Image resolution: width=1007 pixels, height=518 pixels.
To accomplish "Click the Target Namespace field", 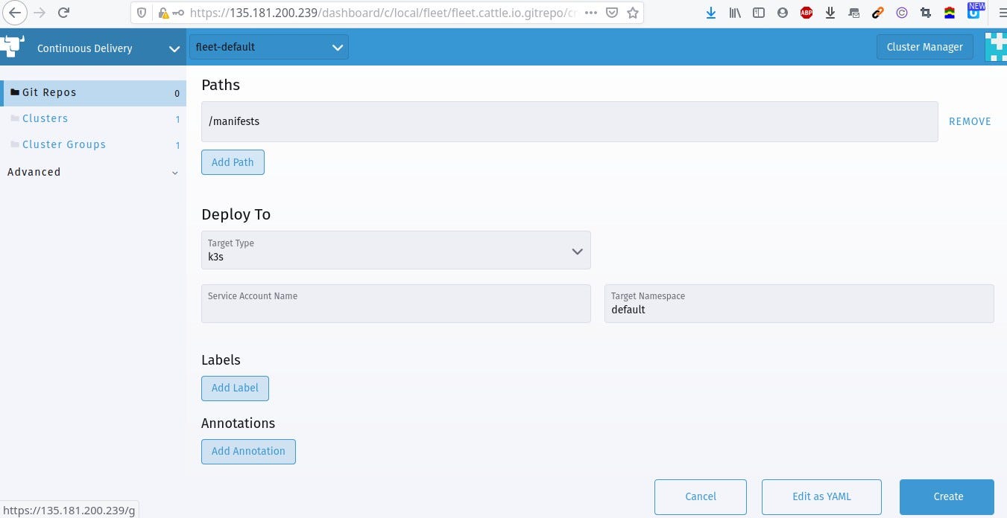I will tap(799, 303).
